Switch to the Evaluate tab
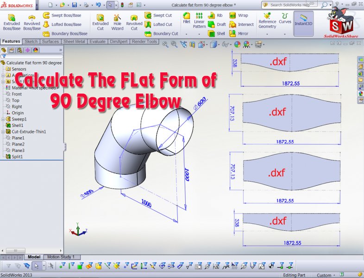The image size is (364, 278). pyautogui.click(x=97, y=42)
